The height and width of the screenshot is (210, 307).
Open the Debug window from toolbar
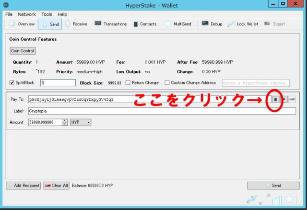tap(212, 24)
